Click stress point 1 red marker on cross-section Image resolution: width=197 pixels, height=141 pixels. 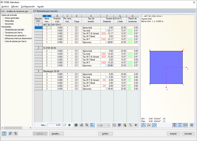[182, 51]
